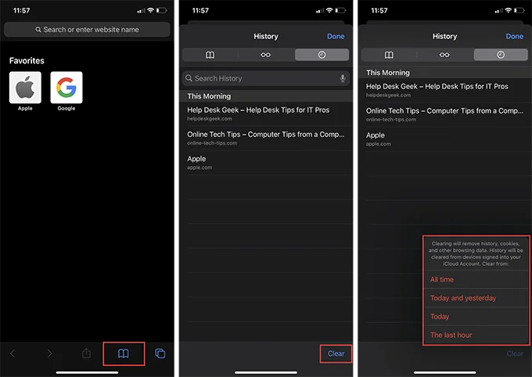
Task: Tap the blue Clear button in middle screen
Action: [x=336, y=354]
